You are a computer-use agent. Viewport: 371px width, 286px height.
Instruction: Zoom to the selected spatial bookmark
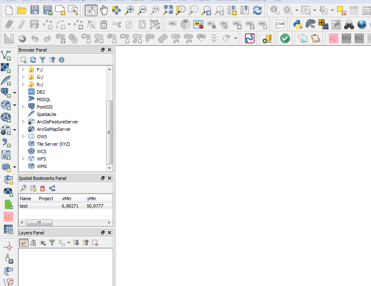pos(24,188)
